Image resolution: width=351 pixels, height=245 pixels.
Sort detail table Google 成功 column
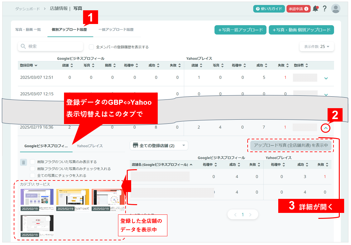(239, 165)
